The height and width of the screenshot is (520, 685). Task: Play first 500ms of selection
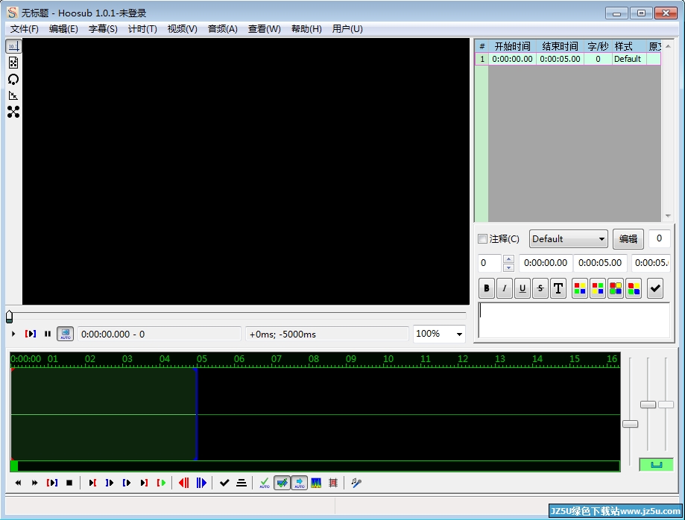click(x=127, y=483)
